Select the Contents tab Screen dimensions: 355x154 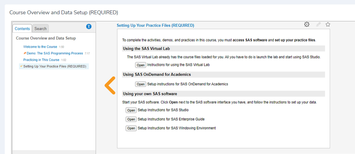[x=22, y=28]
